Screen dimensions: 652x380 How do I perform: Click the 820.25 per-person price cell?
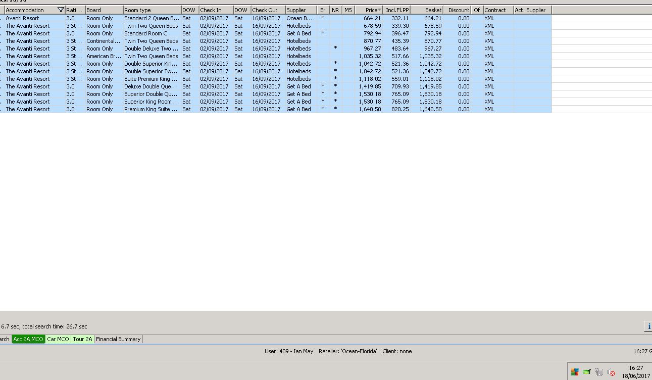tap(397, 109)
